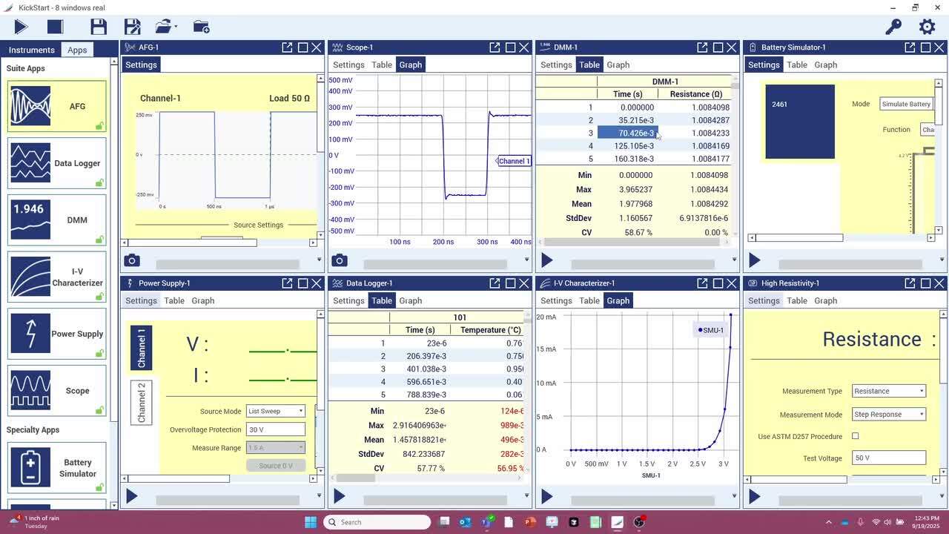Image resolution: width=949 pixels, height=534 pixels.
Task: Click the camera snapshot icon in Scope-1
Action: tap(339, 260)
